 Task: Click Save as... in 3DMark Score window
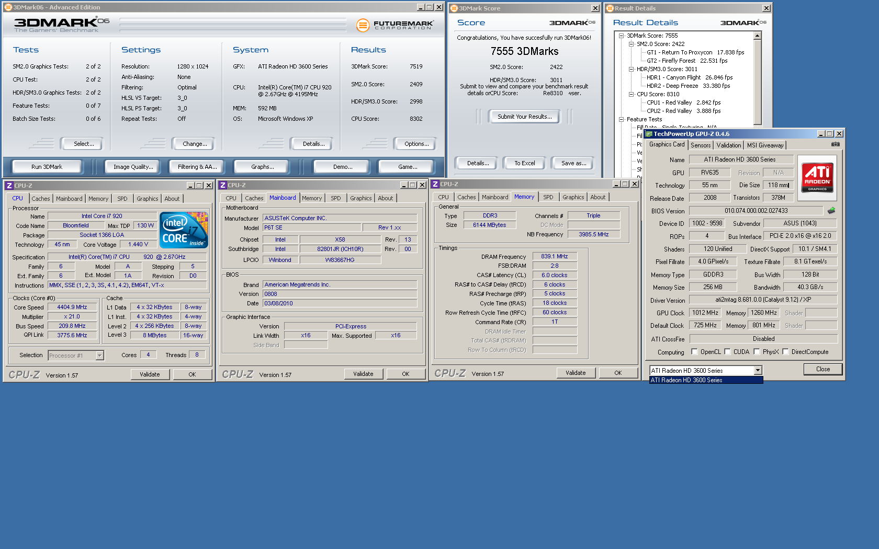click(573, 163)
